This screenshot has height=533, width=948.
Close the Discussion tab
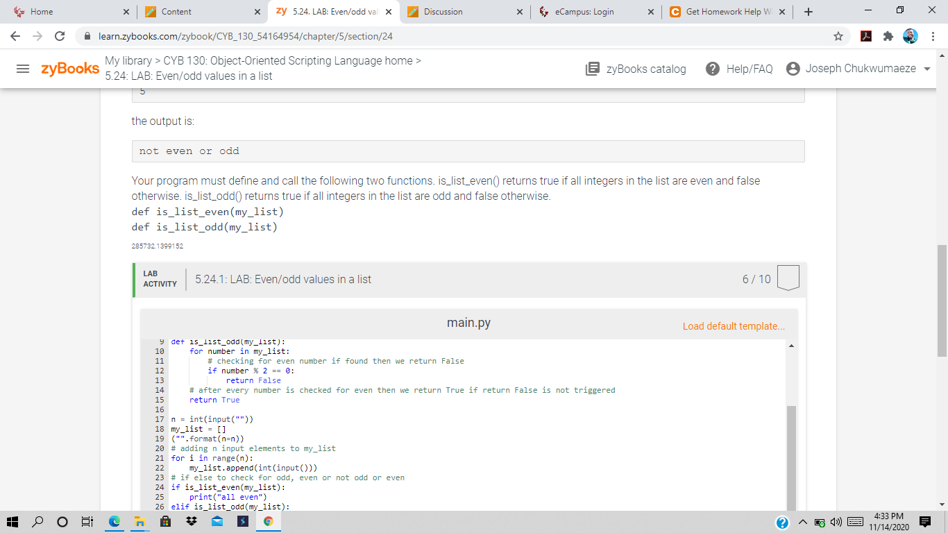520,12
